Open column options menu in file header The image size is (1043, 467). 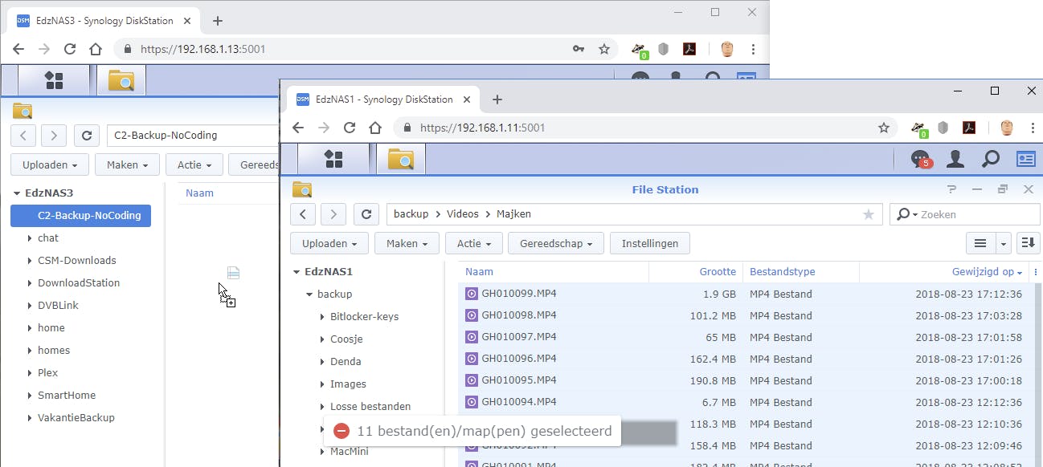point(1035,272)
